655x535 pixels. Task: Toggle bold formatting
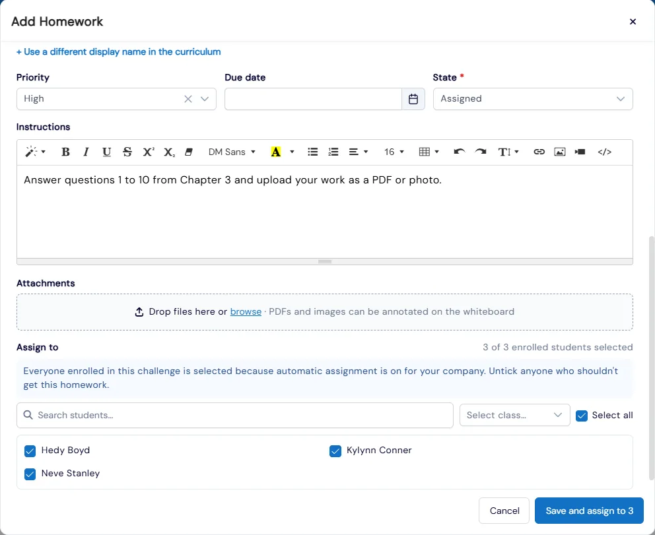(65, 152)
